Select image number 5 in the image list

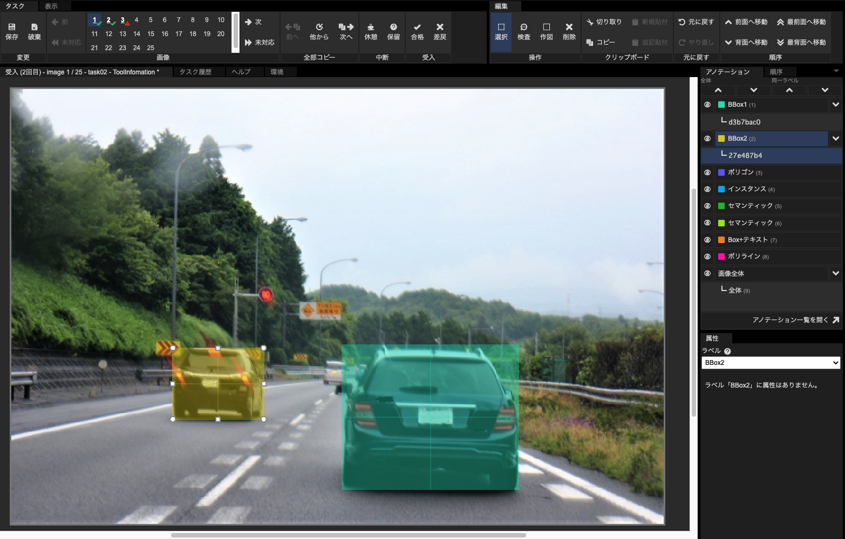(x=151, y=19)
